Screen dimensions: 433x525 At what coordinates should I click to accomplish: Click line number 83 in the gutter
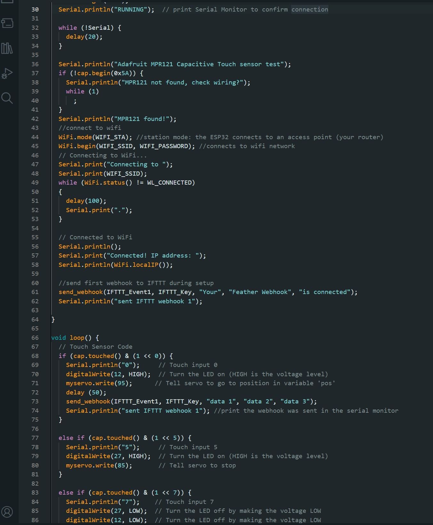coord(35,493)
